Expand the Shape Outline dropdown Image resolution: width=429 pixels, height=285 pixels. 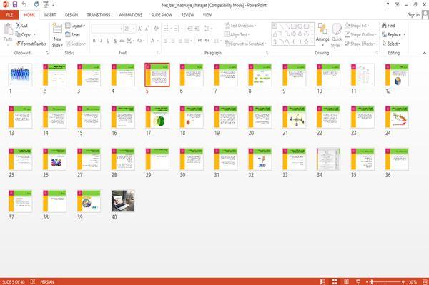point(375,35)
